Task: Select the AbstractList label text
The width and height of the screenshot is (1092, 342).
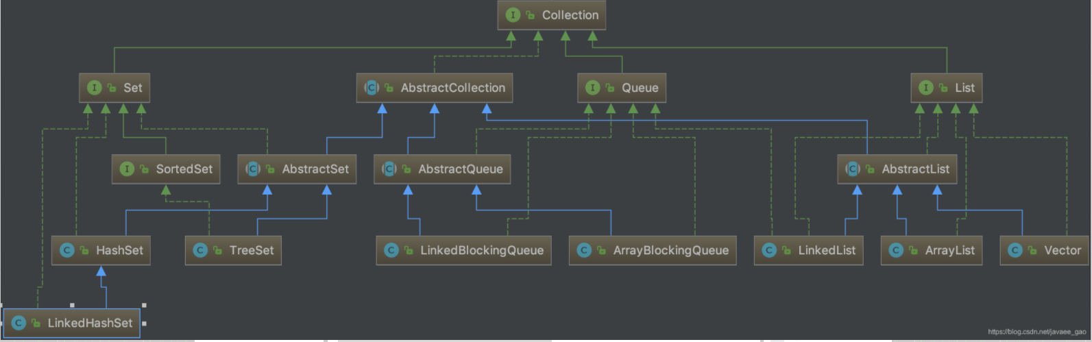Action: (916, 169)
